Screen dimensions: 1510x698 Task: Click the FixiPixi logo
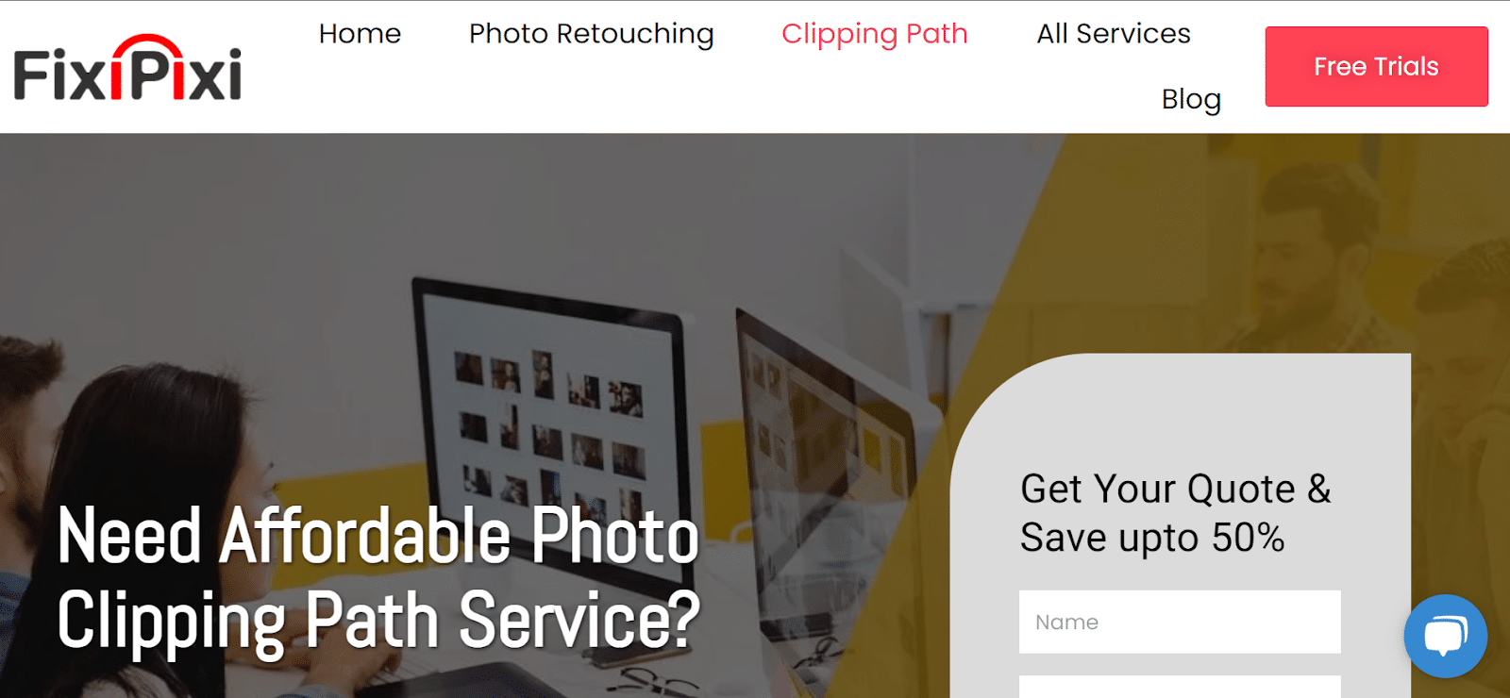[x=127, y=68]
